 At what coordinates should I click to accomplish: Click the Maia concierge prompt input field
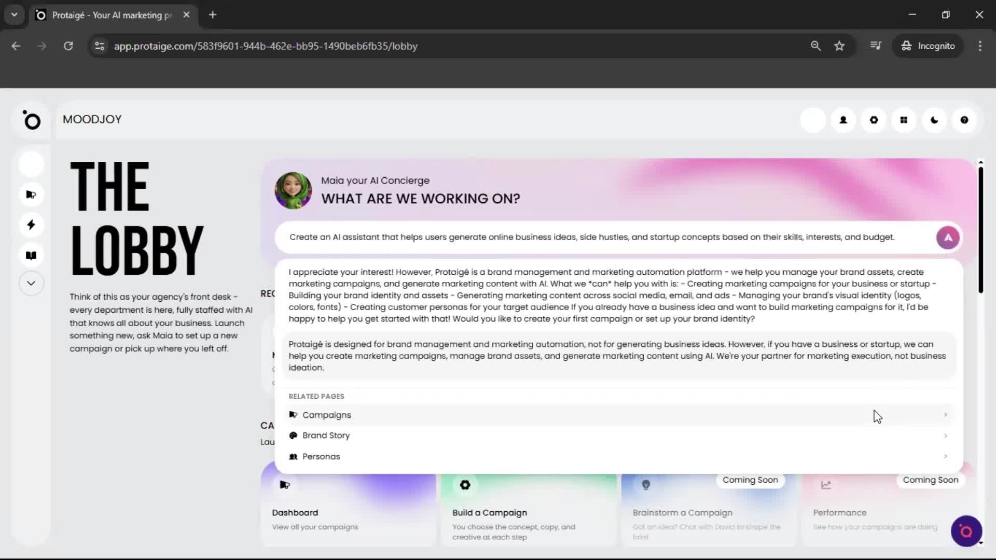[x=591, y=237]
